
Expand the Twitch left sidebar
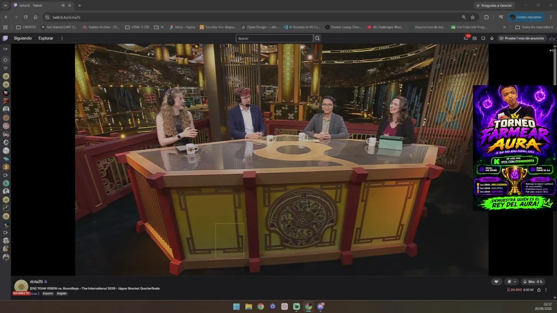pos(5,49)
